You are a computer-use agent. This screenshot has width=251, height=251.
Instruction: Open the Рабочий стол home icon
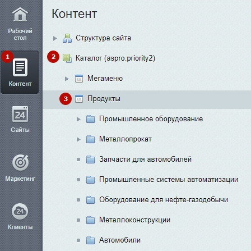pyautogui.click(x=20, y=14)
